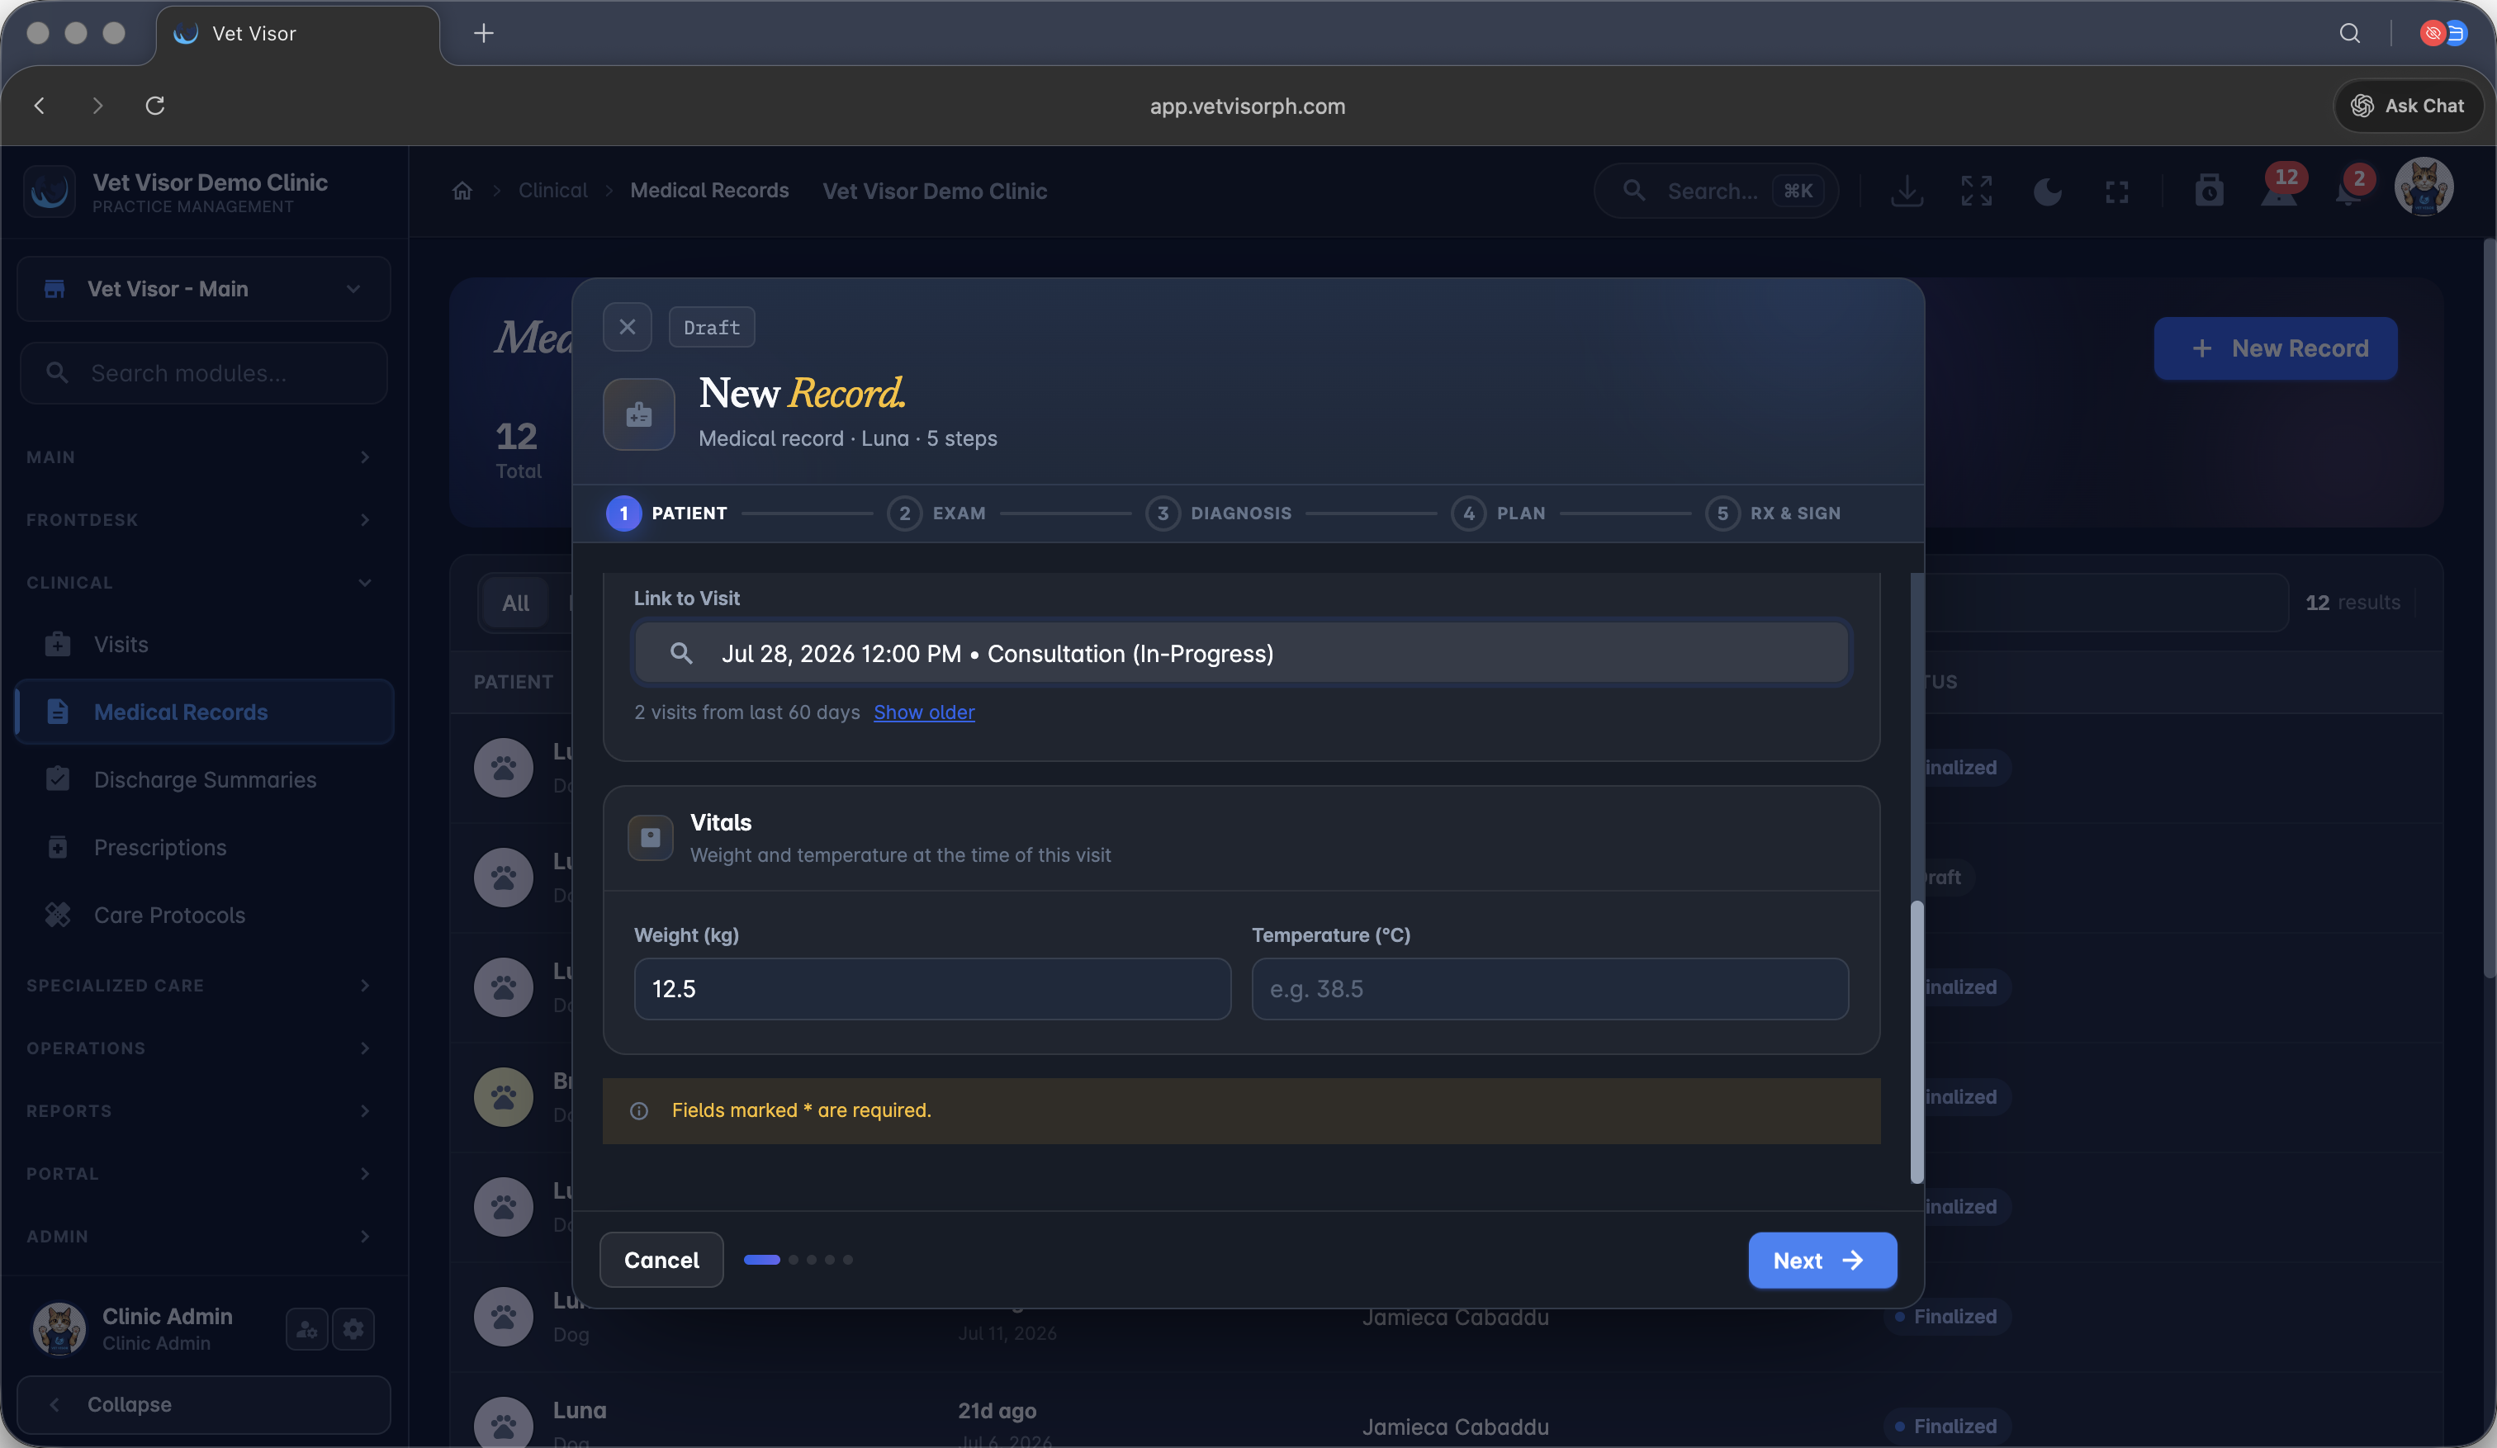Reload the page with browser refresh icon
This screenshot has width=2497, height=1448.
click(x=154, y=105)
